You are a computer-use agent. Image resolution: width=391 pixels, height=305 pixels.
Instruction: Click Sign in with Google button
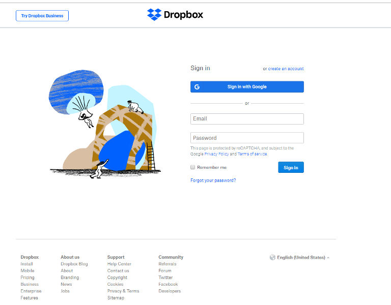pos(247,86)
